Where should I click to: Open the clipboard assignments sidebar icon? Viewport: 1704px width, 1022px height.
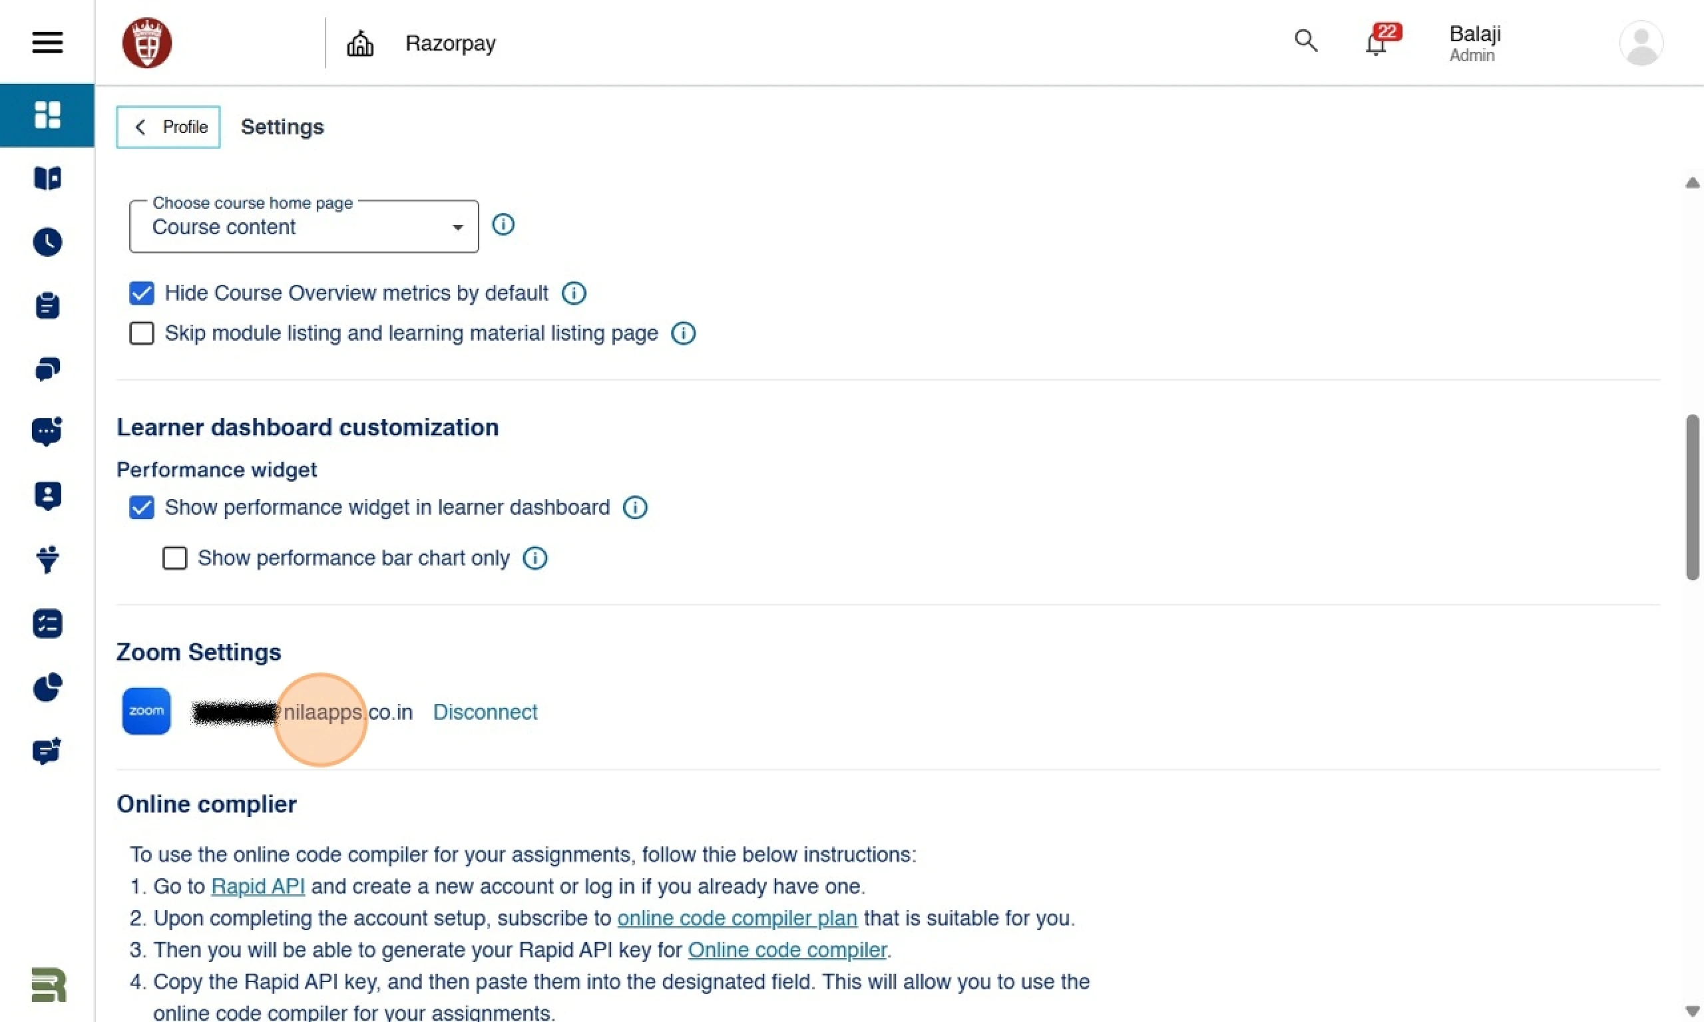coord(47,306)
